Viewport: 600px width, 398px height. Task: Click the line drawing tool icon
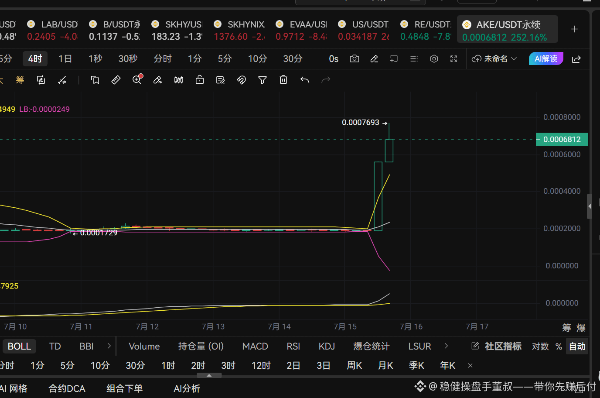coord(62,80)
